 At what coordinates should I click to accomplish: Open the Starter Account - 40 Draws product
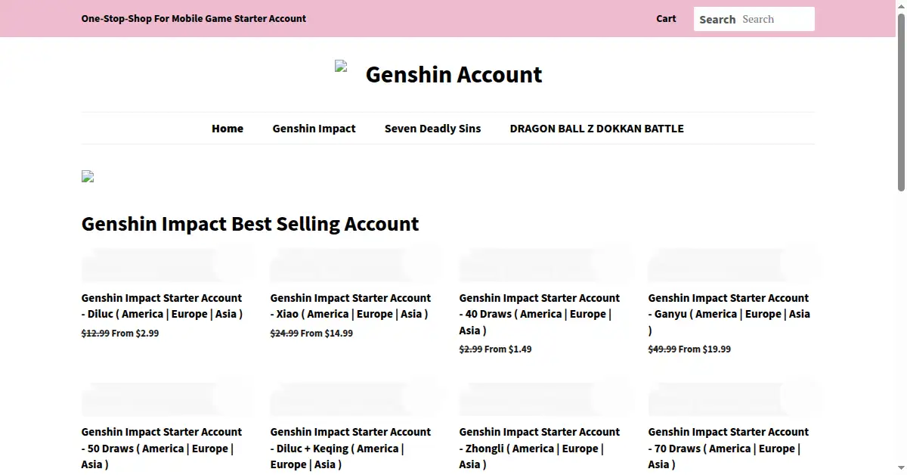click(540, 314)
